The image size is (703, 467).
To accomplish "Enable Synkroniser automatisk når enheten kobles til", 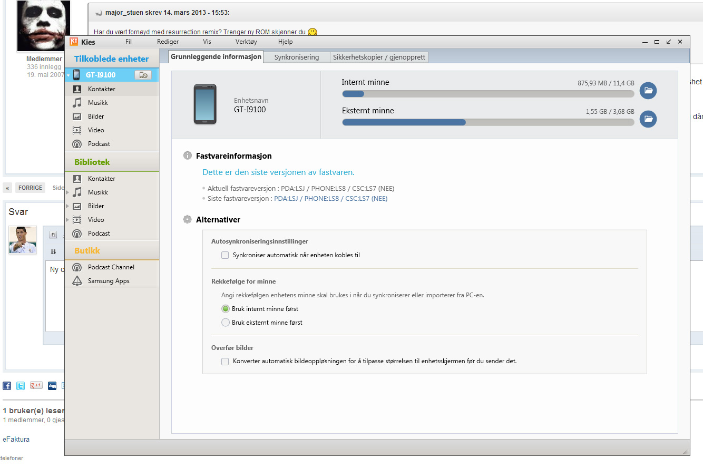I will click(225, 255).
